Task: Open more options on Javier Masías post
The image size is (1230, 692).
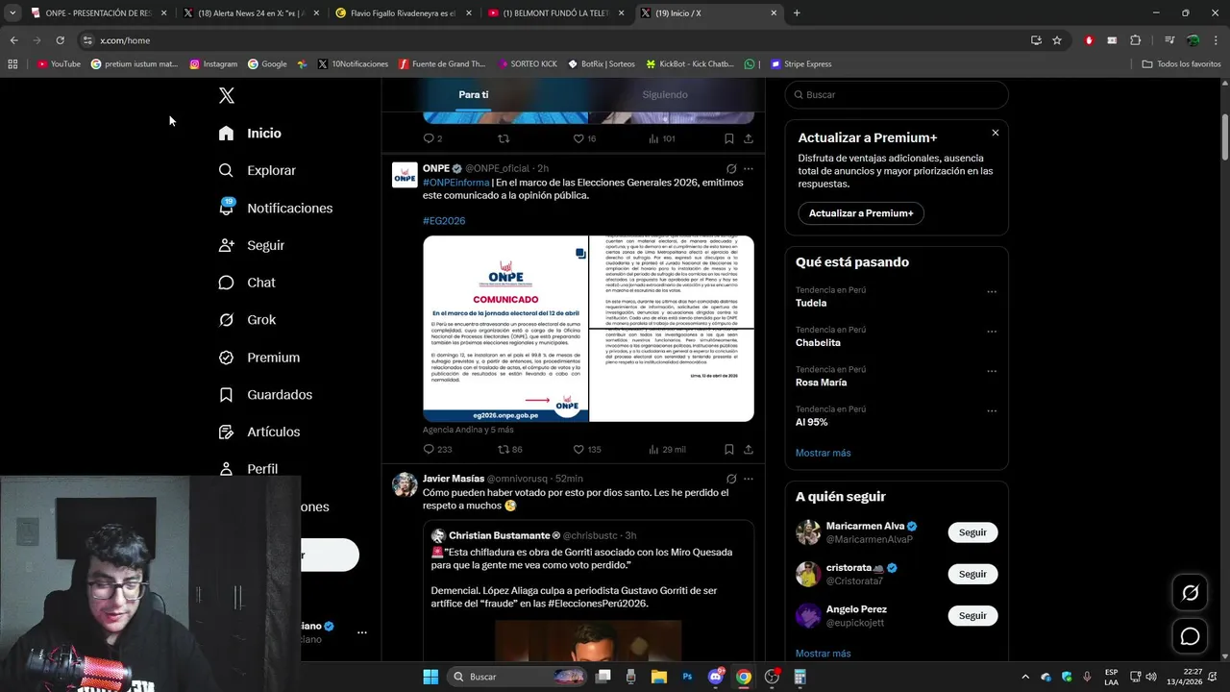Action: tap(749, 479)
